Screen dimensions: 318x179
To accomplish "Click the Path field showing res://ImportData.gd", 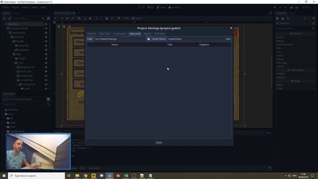I will coord(120,39).
